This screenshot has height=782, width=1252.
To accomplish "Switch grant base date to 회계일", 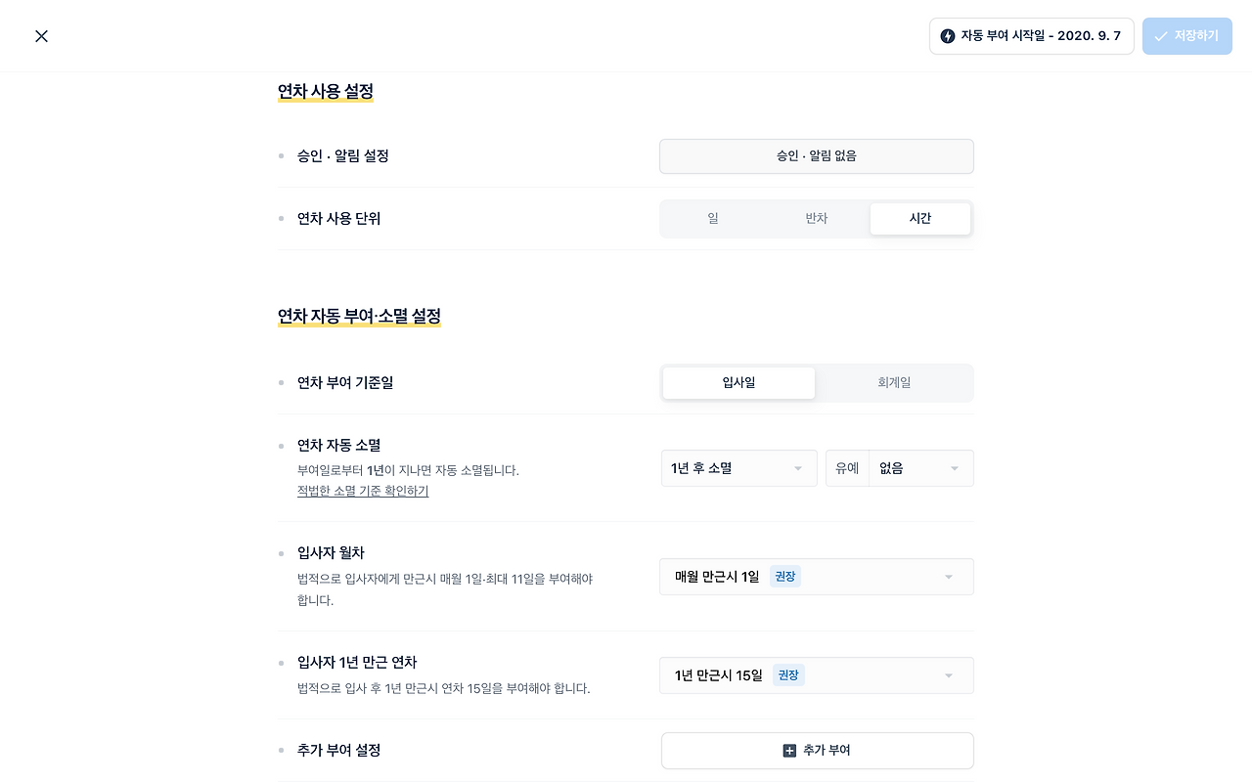I will pos(894,383).
